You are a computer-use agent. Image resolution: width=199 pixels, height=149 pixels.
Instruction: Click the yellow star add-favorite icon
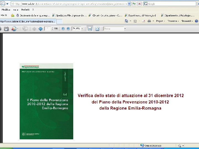coord(12,15)
